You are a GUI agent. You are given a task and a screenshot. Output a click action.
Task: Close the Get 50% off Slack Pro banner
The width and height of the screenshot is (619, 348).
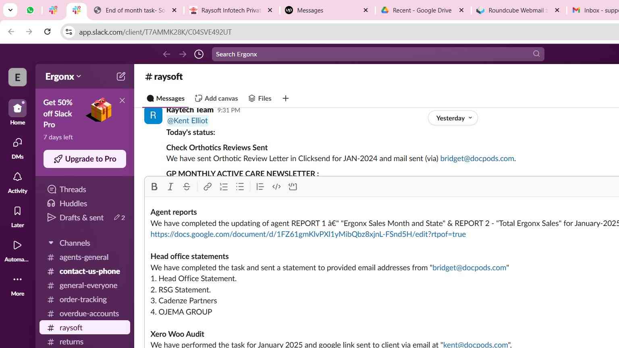(123, 101)
